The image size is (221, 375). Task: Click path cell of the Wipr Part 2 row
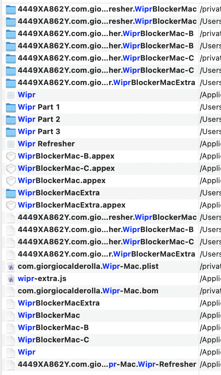(210, 119)
